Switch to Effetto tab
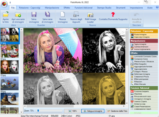The width and height of the screenshot is (159, 117). (67, 8)
